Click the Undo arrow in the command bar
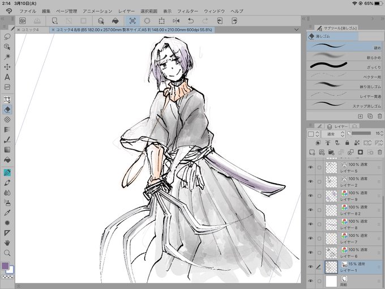The image size is (385, 289). tap(191, 21)
